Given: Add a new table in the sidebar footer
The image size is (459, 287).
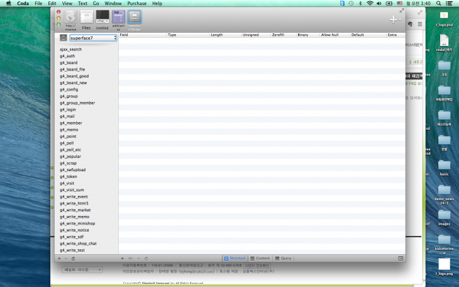Looking at the screenshot, I should [59, 259].
